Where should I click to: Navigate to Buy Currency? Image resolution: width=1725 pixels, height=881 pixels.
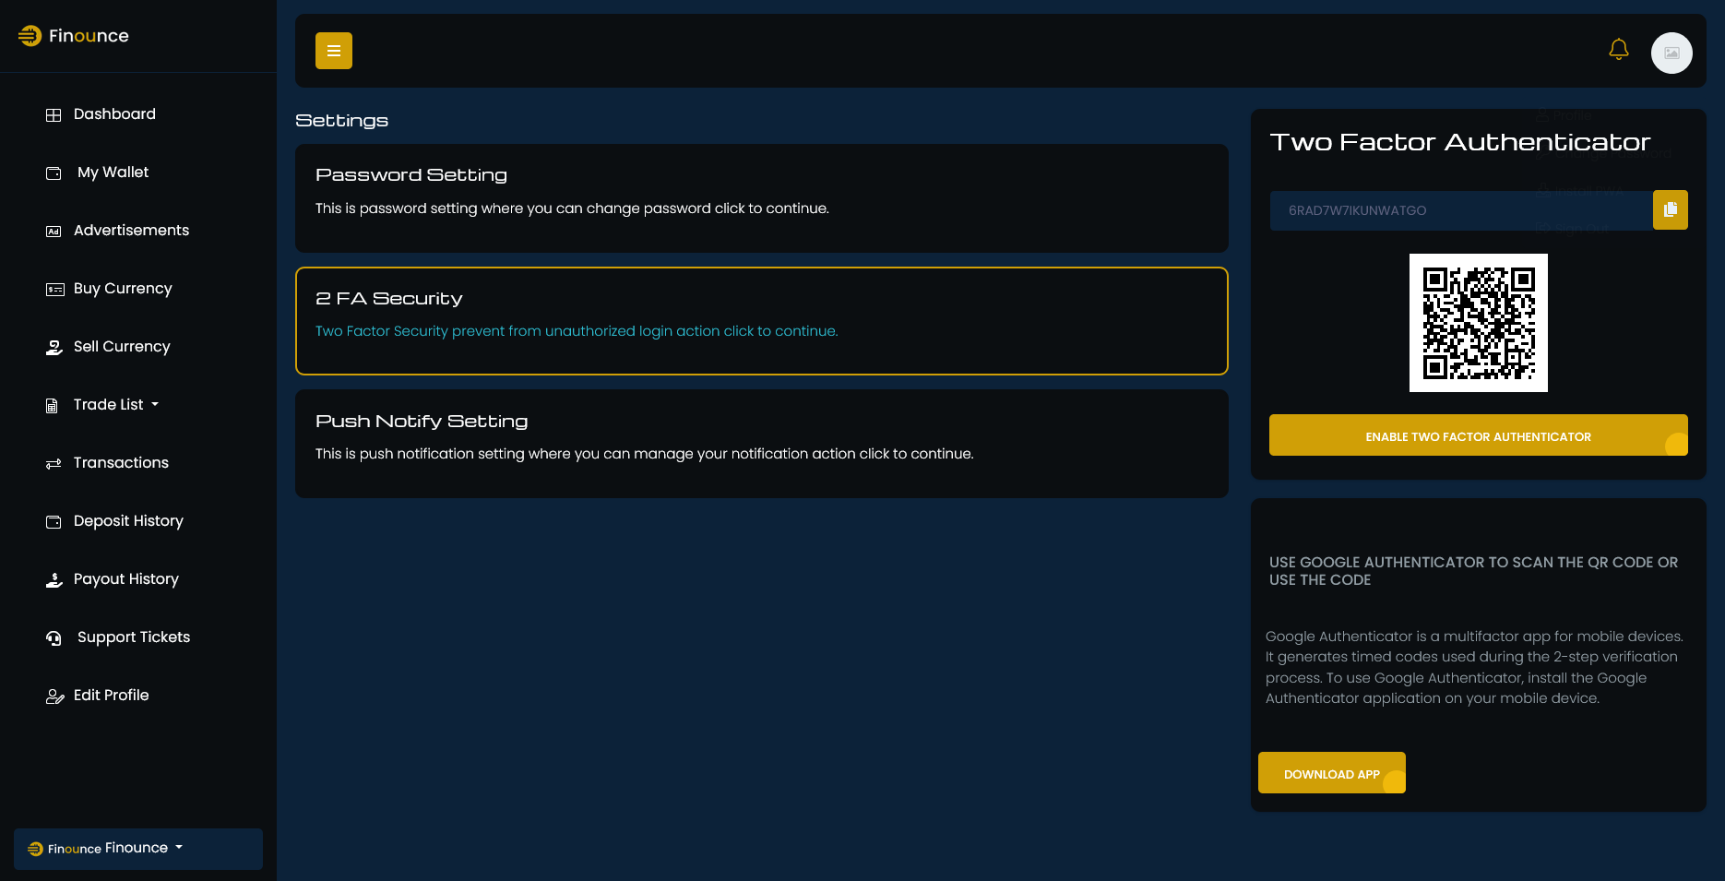click(123, 289)
